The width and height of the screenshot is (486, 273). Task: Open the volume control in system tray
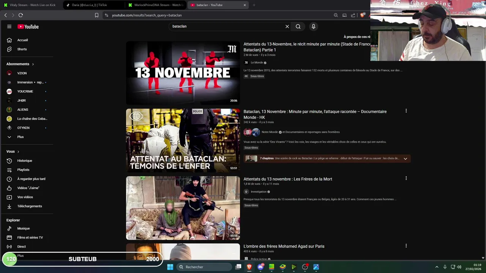459,267
